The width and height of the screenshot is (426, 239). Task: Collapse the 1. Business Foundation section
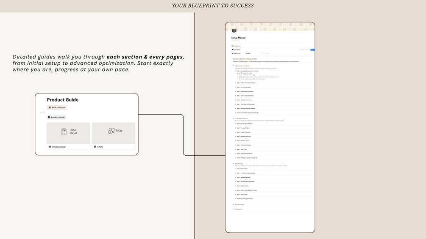tap(234, 66)
